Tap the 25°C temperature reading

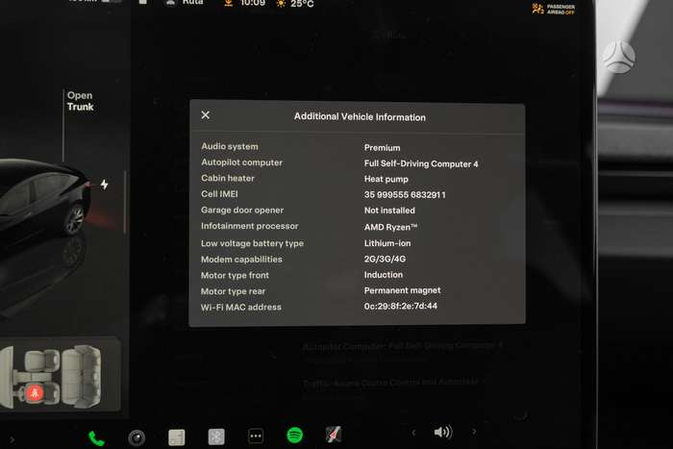click(x=302, y=4)
